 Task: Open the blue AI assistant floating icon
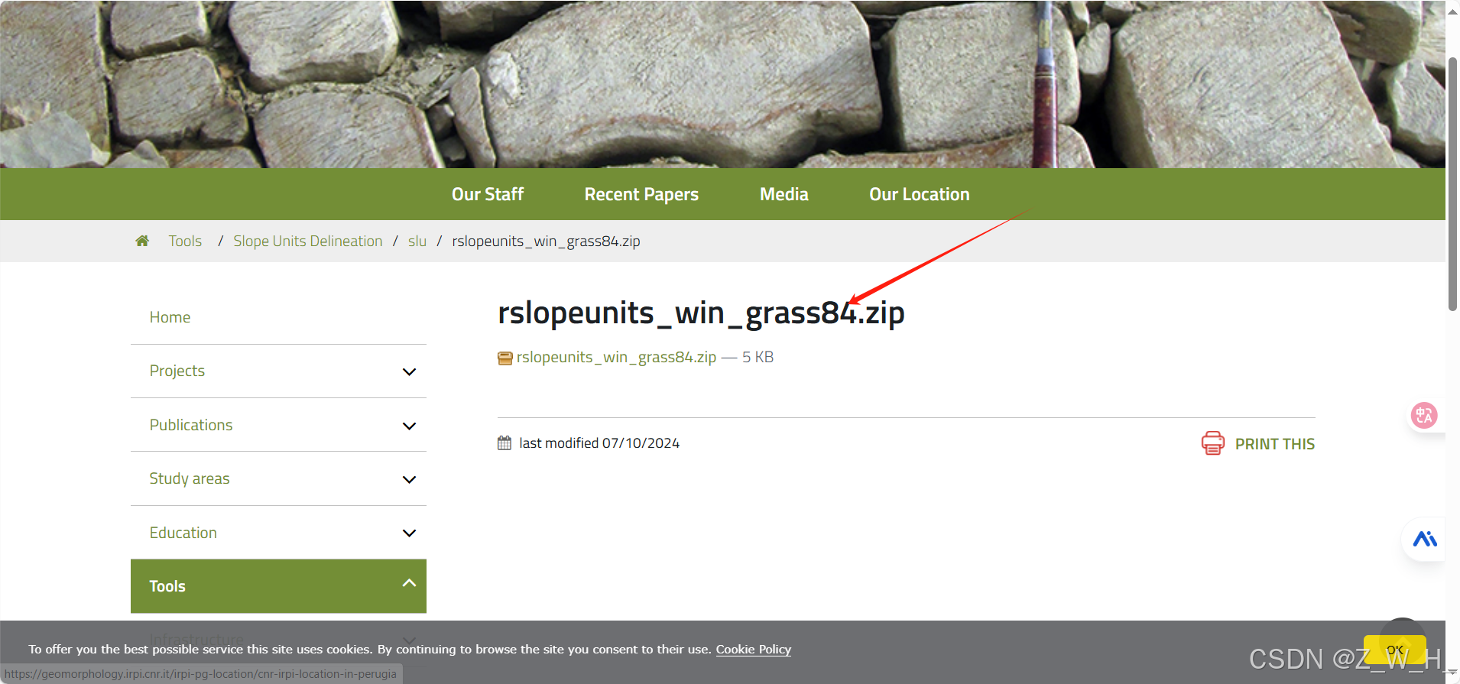tap(1425, 540)
